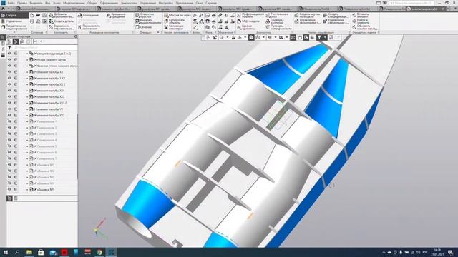Create a new document icon

(31, 15)
